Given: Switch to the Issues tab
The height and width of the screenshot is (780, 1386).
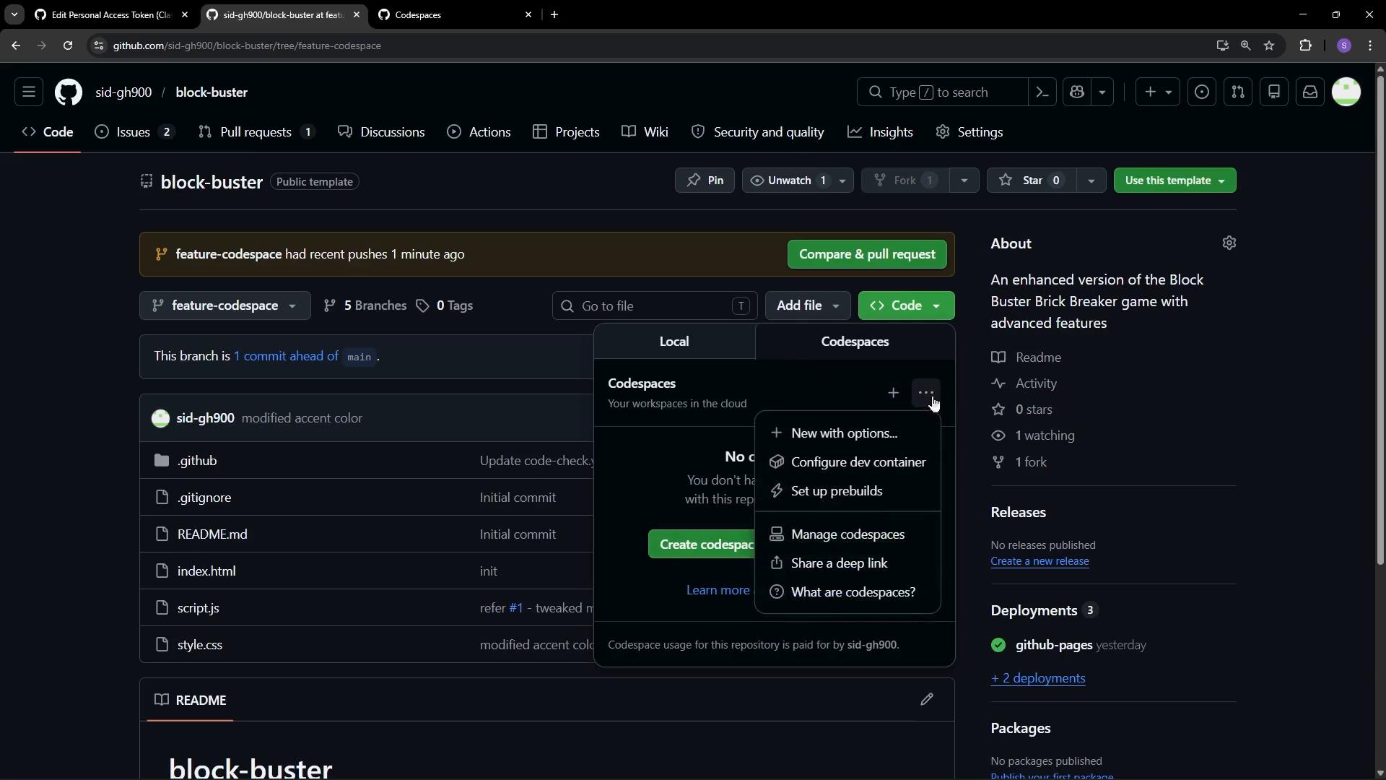Looking at the screenshot, I should click(134, 132).
